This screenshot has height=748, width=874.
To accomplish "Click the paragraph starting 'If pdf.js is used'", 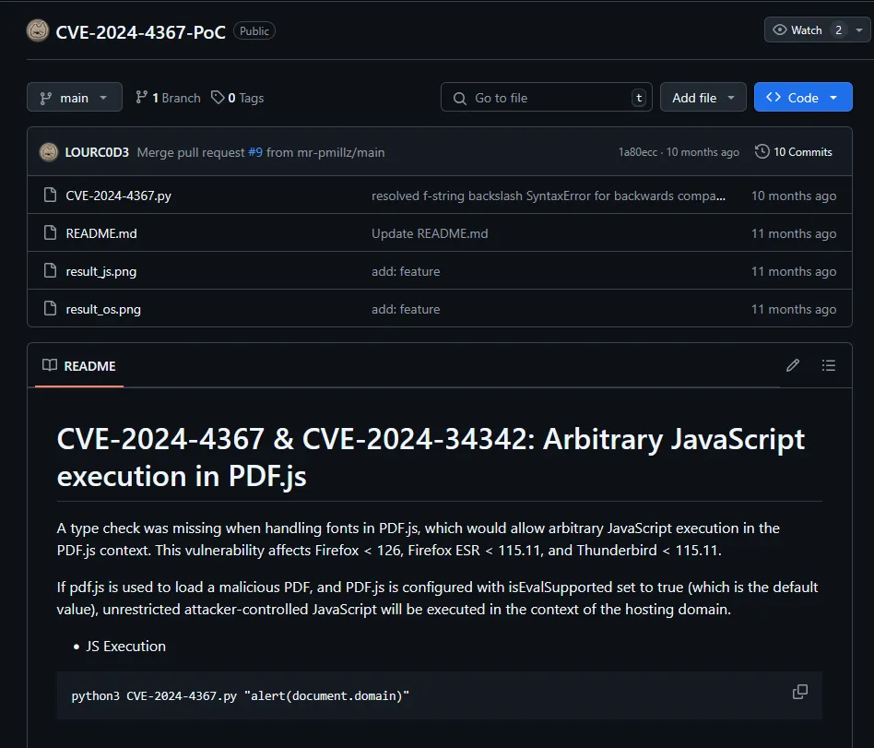I will point(438,598).
